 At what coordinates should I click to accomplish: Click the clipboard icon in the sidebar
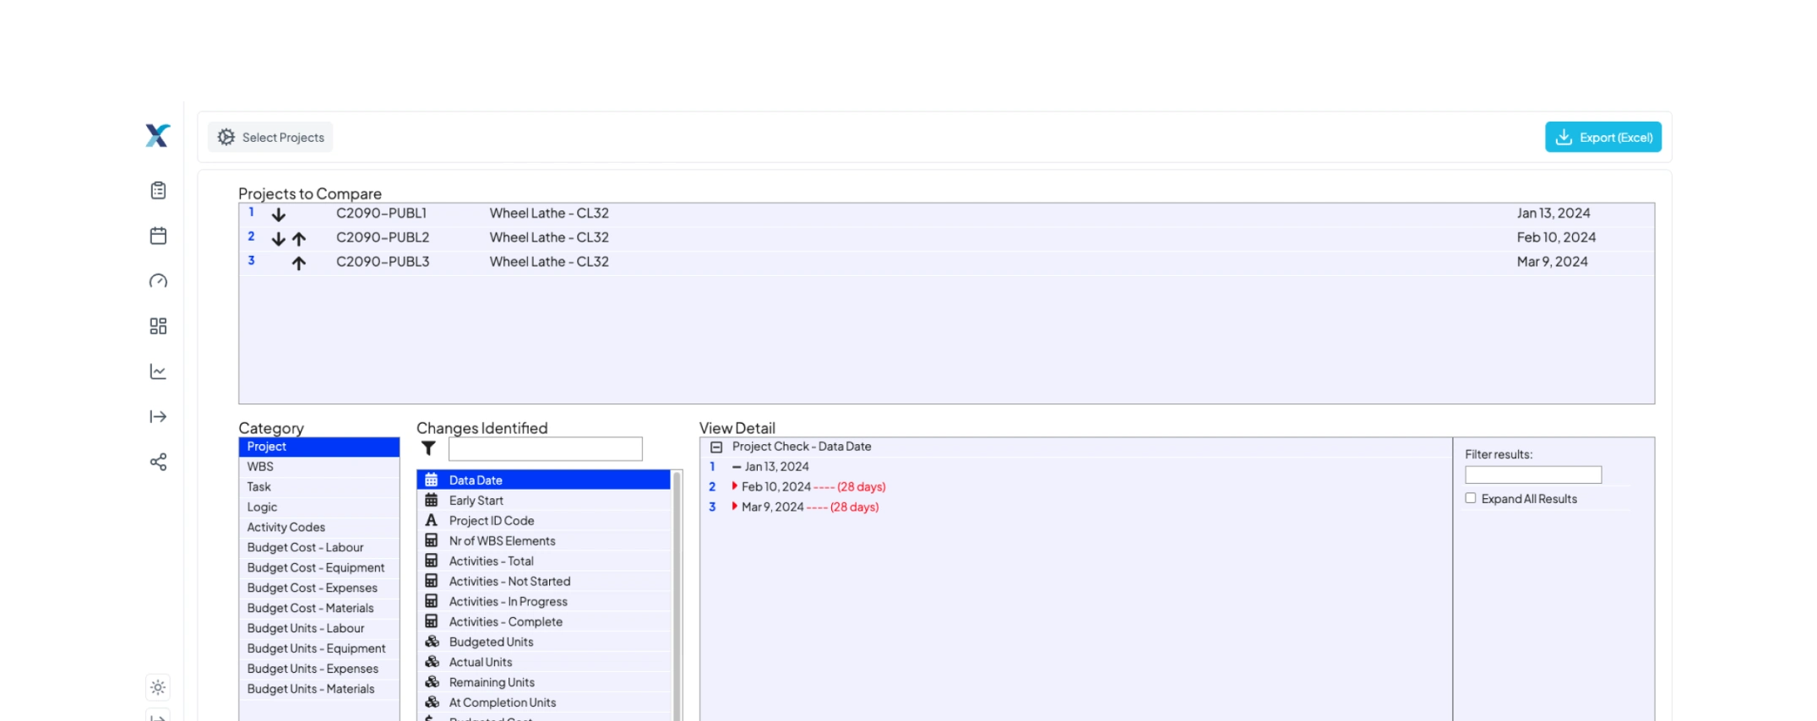[158, 191]
